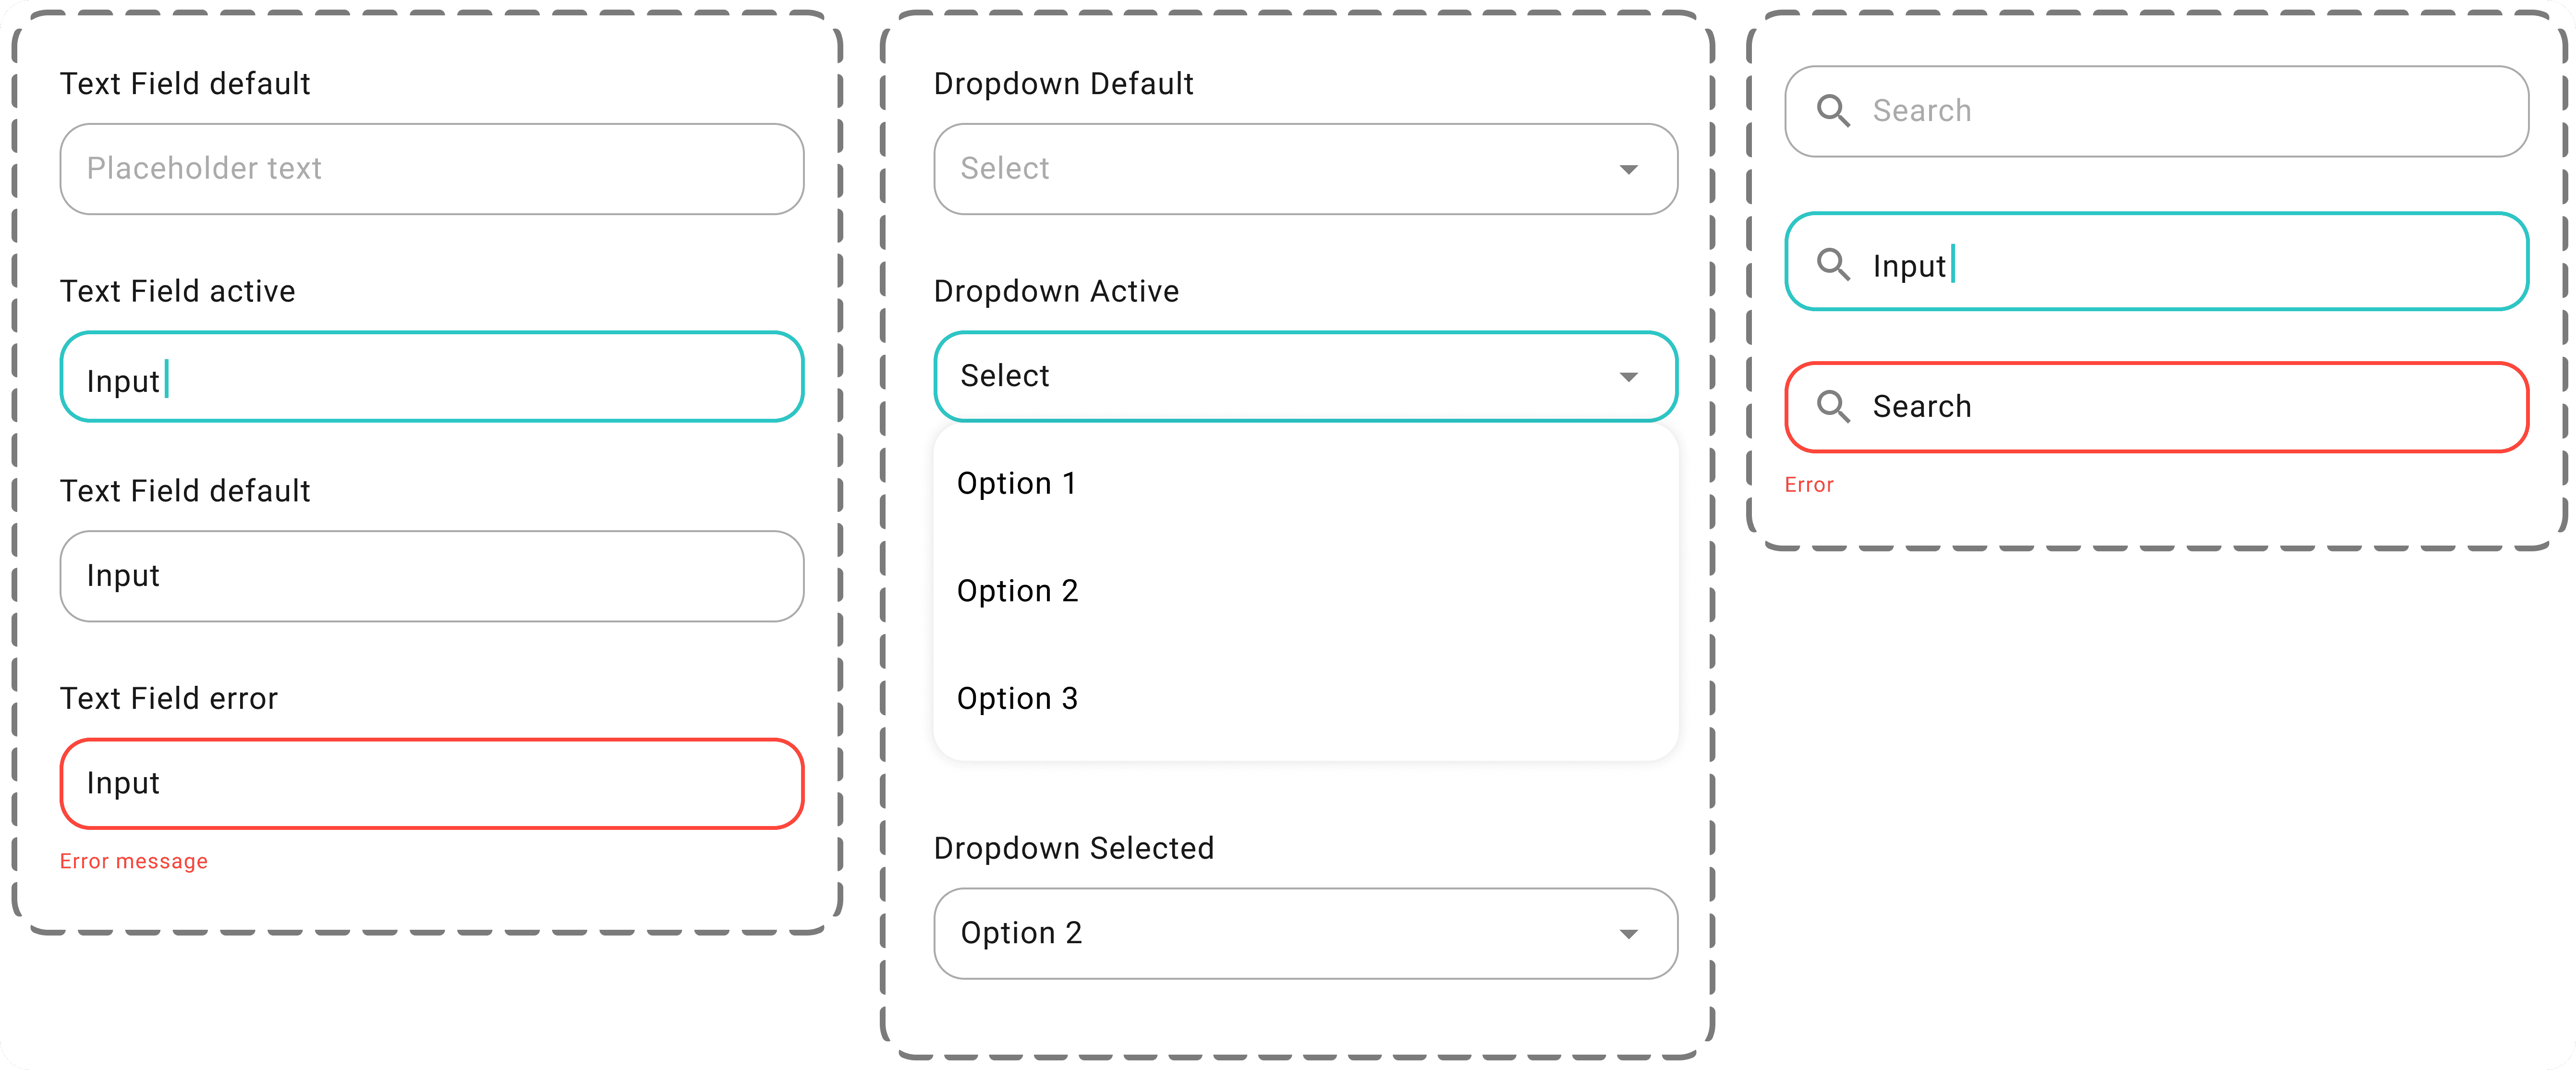Open the Dropdown Default arrow
This screenshot has height=1070, width=2576.
tap(1629, 170)
